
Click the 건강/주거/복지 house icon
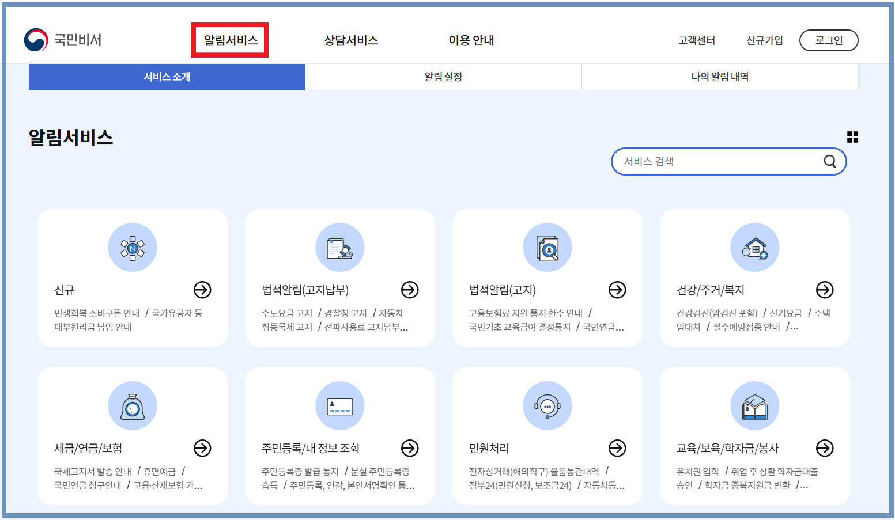[755, 247]
